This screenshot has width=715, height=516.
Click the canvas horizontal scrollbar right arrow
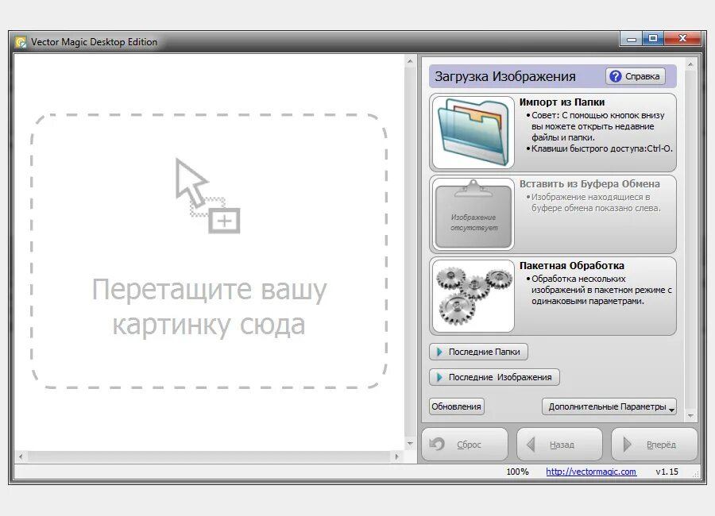click(397, 456)
